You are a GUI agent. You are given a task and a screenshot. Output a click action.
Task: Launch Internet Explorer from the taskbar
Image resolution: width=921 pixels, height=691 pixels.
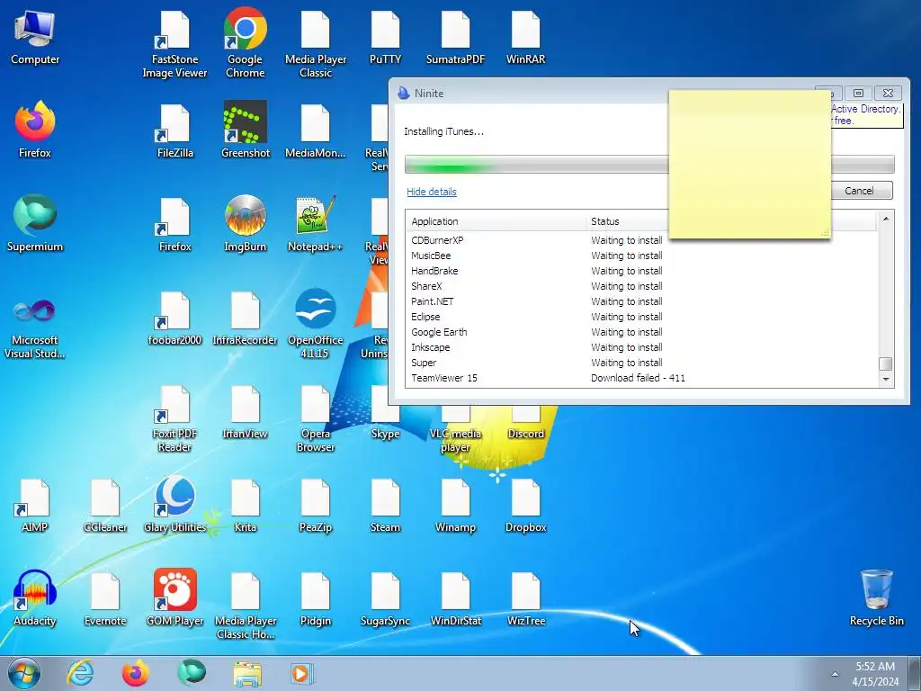tap(80, 673)
